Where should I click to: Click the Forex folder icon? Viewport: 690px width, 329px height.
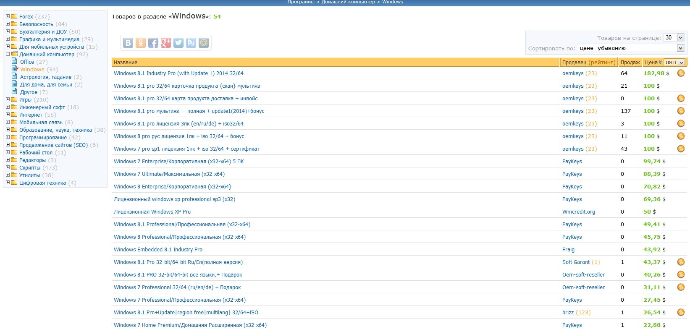14,16
